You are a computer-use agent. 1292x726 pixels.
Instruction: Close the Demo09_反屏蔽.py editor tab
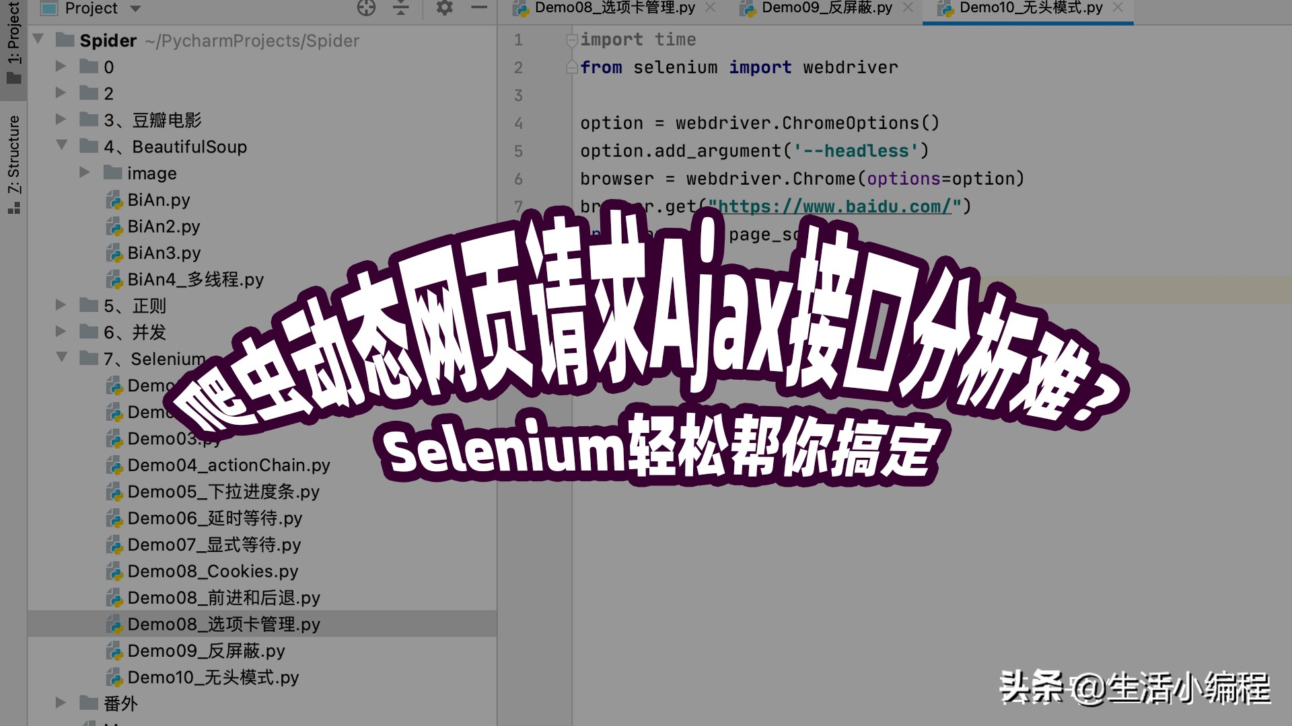(908, 8)
